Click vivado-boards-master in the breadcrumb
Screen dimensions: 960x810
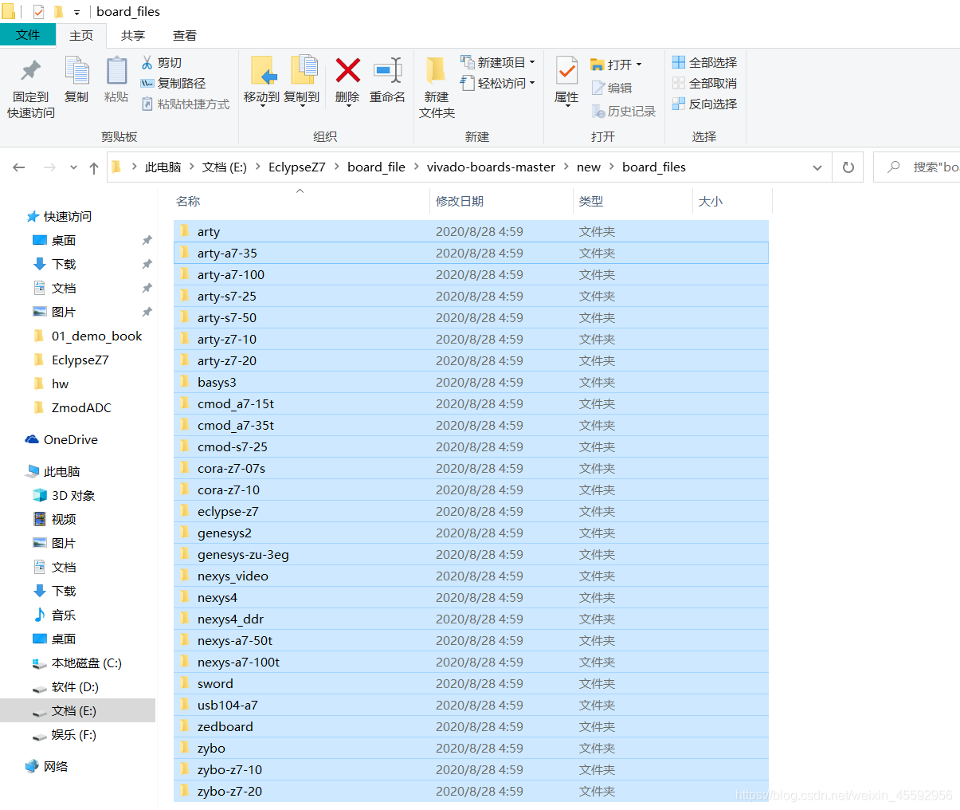point(491,167)
